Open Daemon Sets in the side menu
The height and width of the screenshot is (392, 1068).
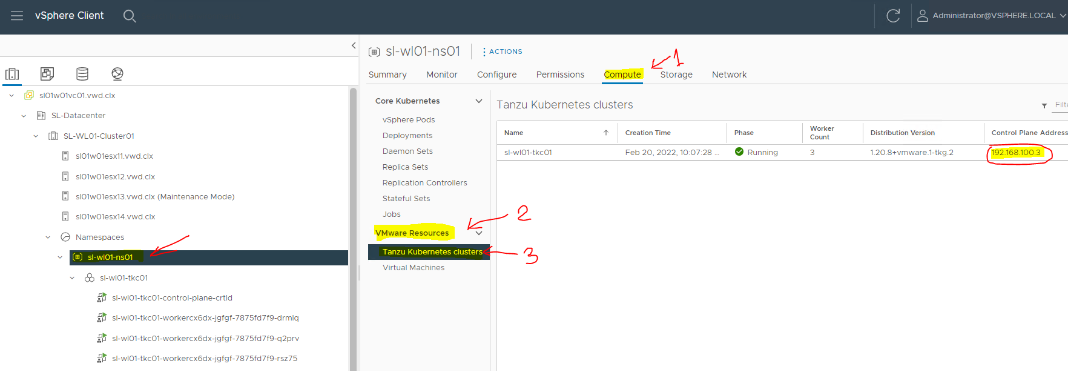pyautogui.click(x=407, y=151)
